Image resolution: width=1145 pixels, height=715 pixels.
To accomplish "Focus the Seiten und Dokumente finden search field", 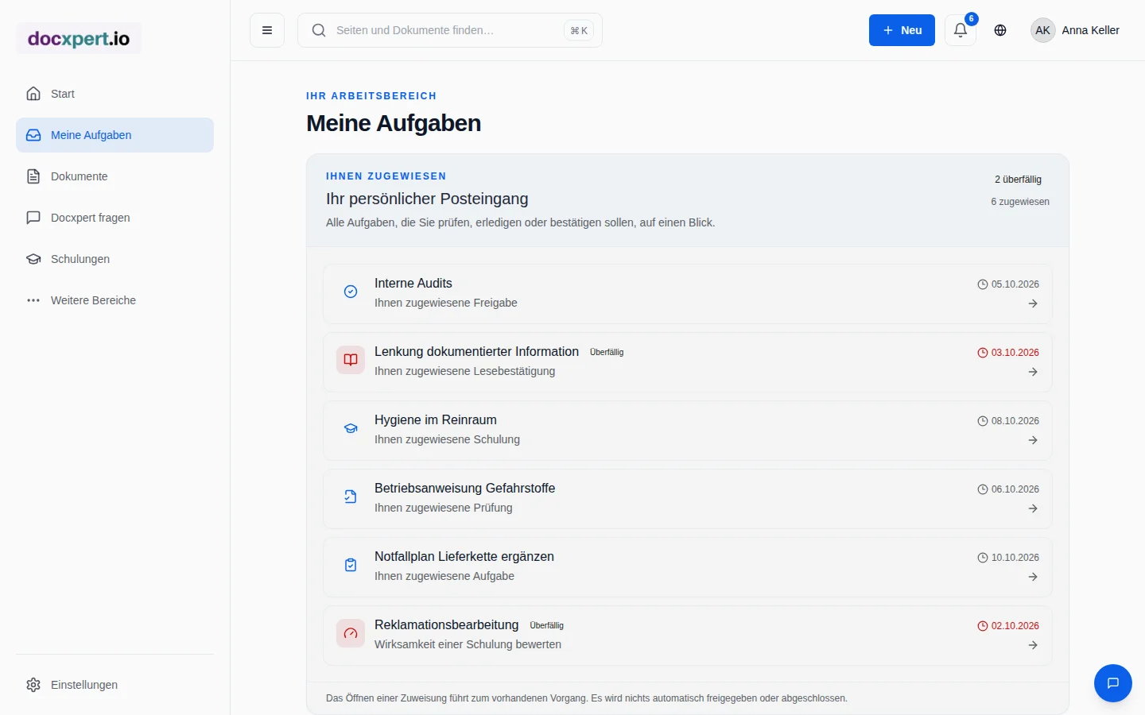I will pos(450,30).
